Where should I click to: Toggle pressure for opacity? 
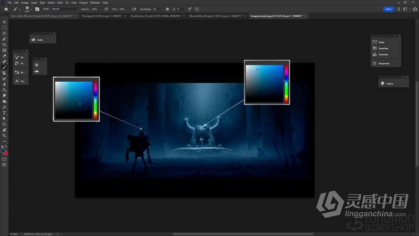[106, 9]
